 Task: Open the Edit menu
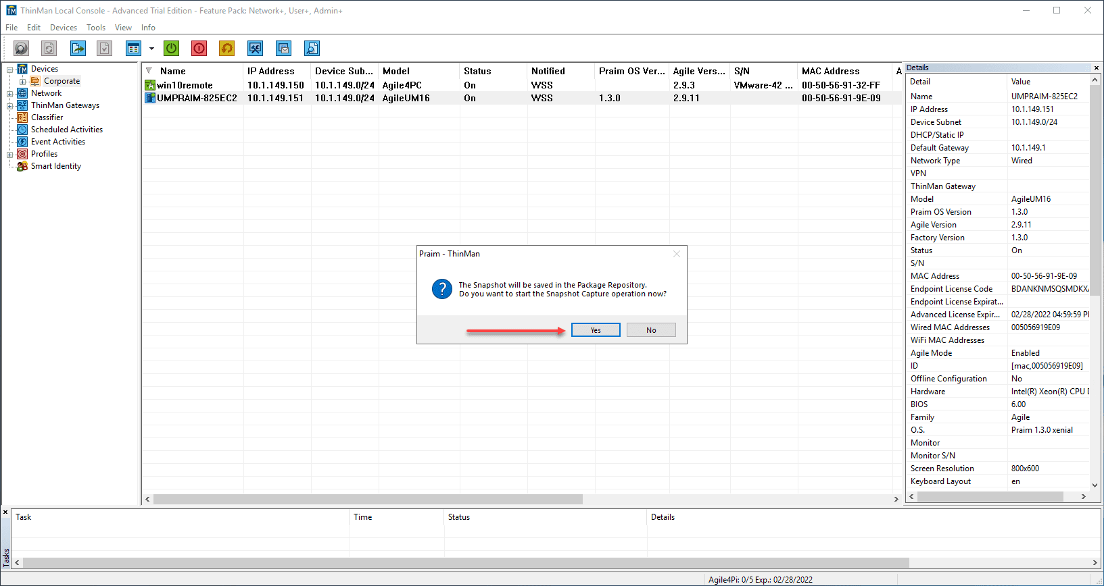(34, 28)
